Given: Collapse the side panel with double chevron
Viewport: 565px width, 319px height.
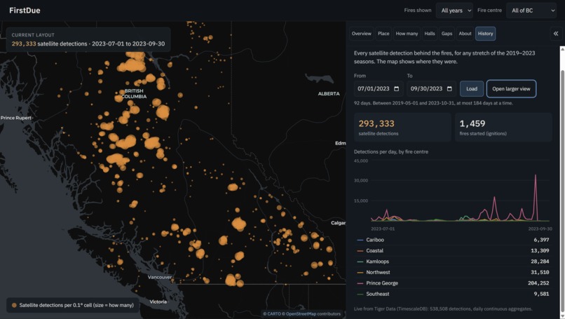Looking at the screenshot, I should [x=556, y=34].
